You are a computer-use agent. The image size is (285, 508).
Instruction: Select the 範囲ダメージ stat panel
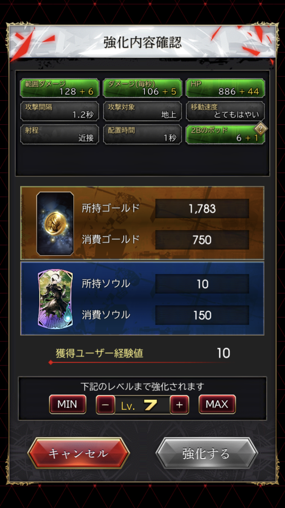coord(60,88)
